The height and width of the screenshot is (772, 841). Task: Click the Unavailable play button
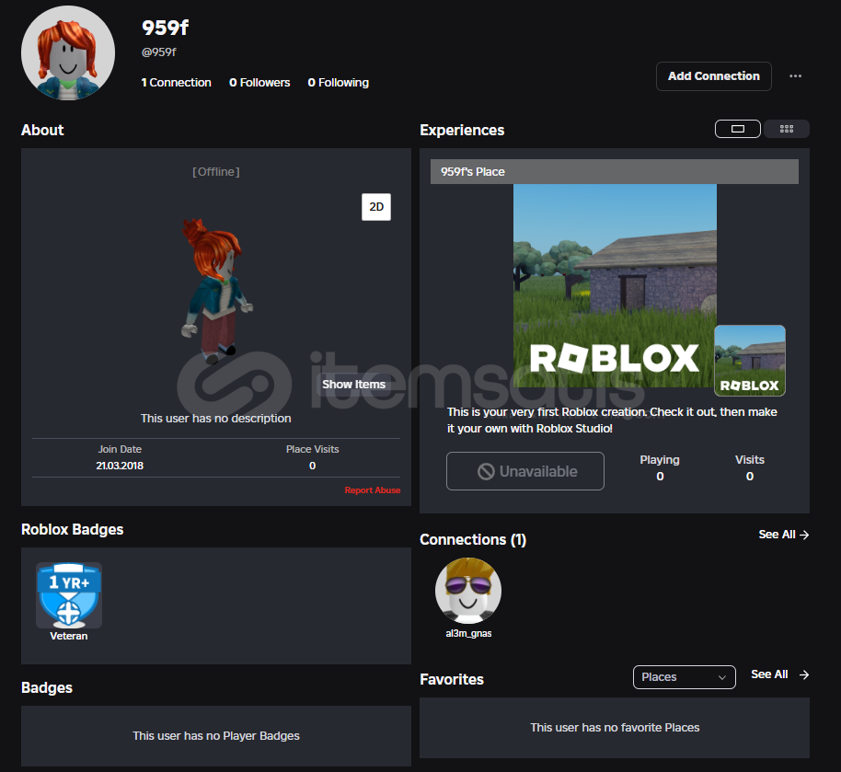click(525, 471)
